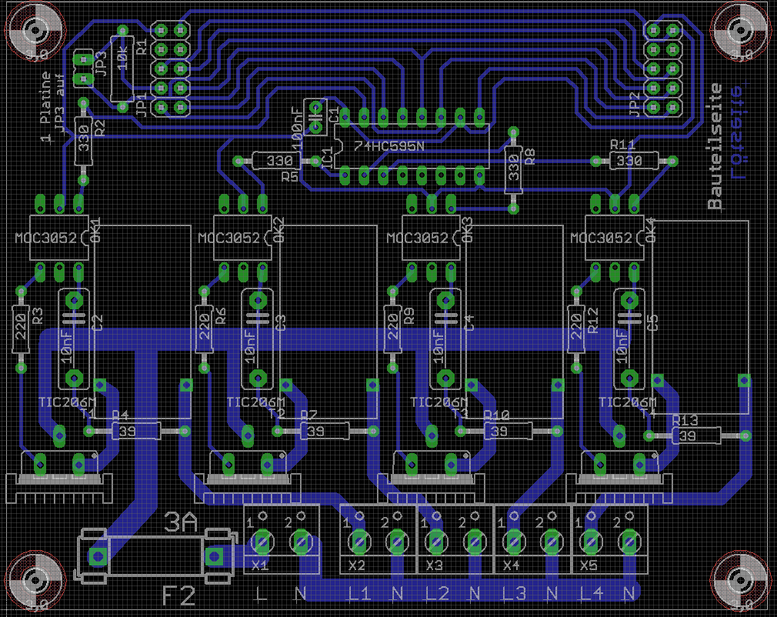The height and width of the screenshot is (617, 777).
Task: Pick the X5 terminal block label
Action: [589, 565]
